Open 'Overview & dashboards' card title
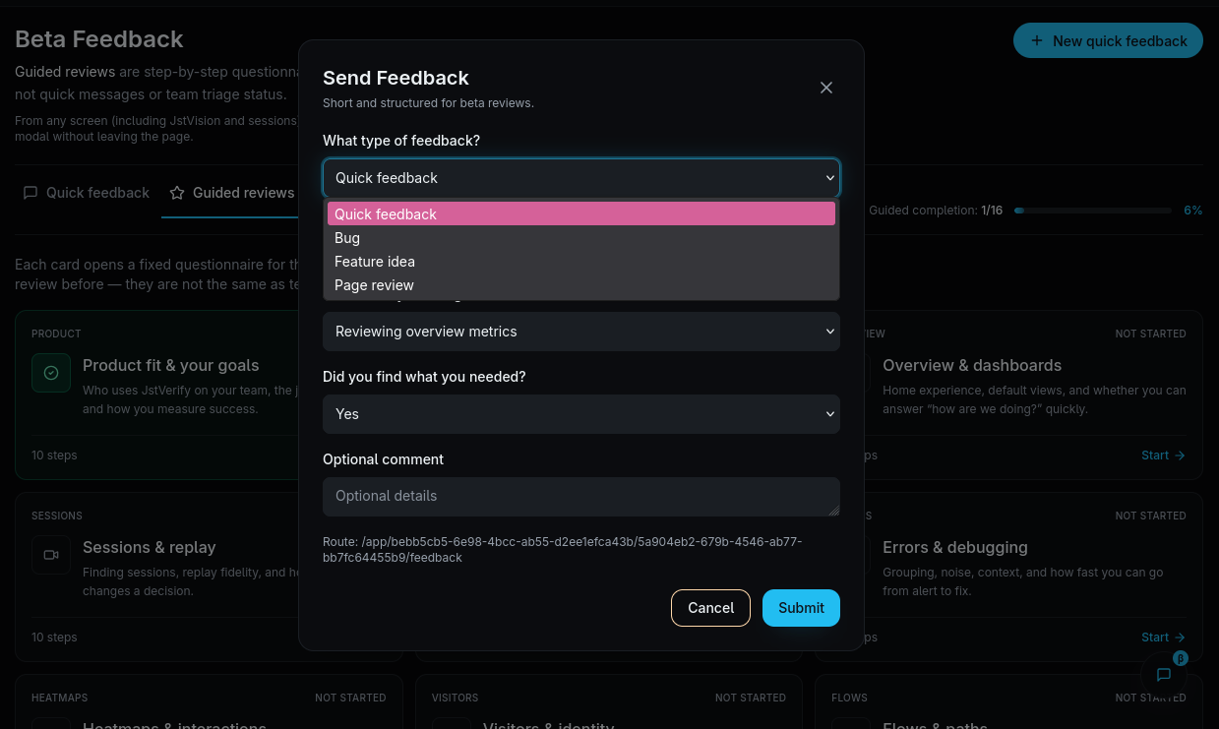1219x729 pixels. pyautogui.click(x=972, y=365)
